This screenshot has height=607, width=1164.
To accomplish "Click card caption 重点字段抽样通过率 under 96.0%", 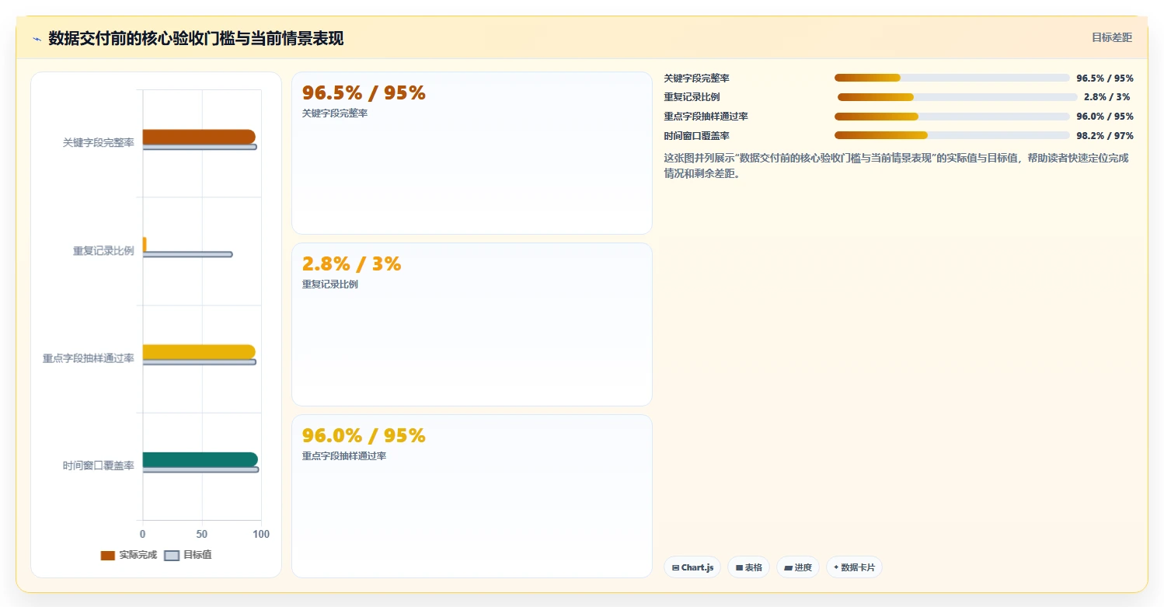I will 344,456.
